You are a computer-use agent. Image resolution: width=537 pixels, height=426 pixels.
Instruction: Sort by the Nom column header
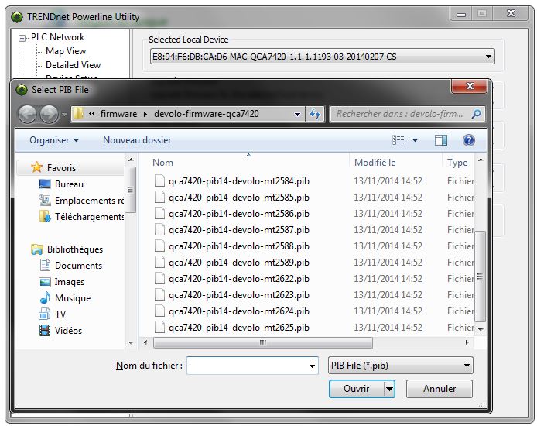click(x=249, y=163)
